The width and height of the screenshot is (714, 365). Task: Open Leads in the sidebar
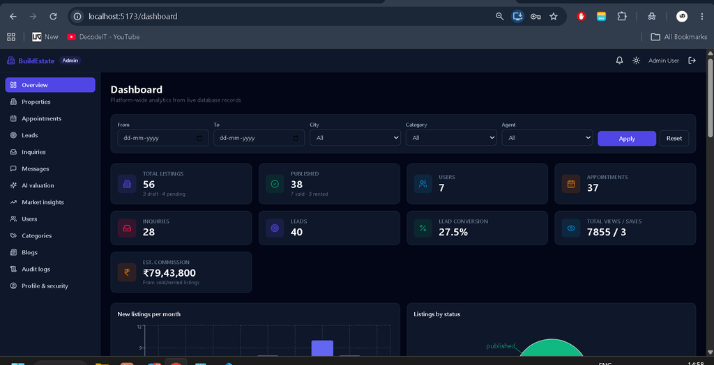(x=50, y=135)
